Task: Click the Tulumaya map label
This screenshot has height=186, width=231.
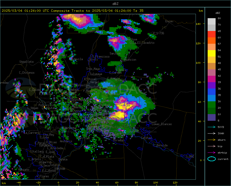Action: (96, 74)
